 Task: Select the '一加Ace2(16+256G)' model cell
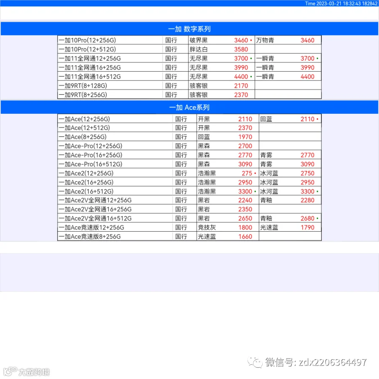point(115,182)
